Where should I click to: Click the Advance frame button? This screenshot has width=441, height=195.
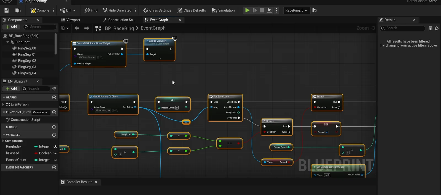(255, 10)
